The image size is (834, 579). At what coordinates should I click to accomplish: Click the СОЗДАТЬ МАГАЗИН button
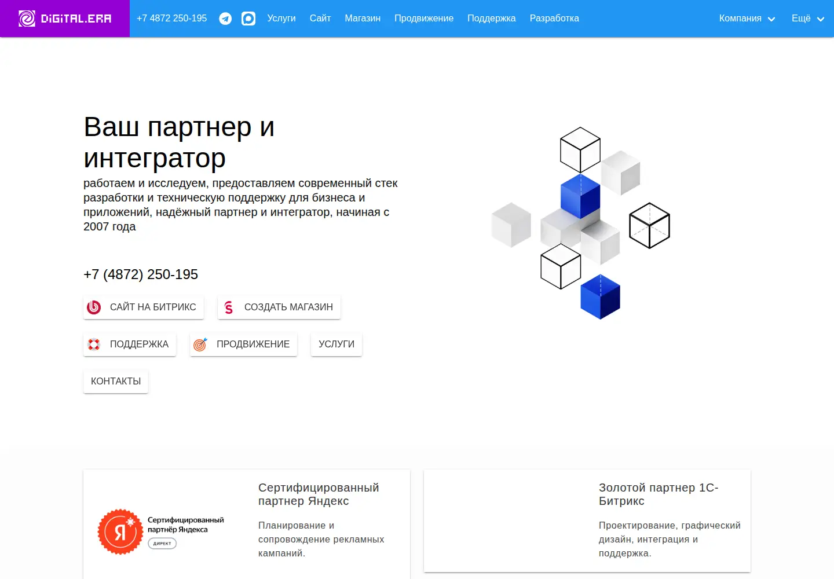click(x=279, y=307)
